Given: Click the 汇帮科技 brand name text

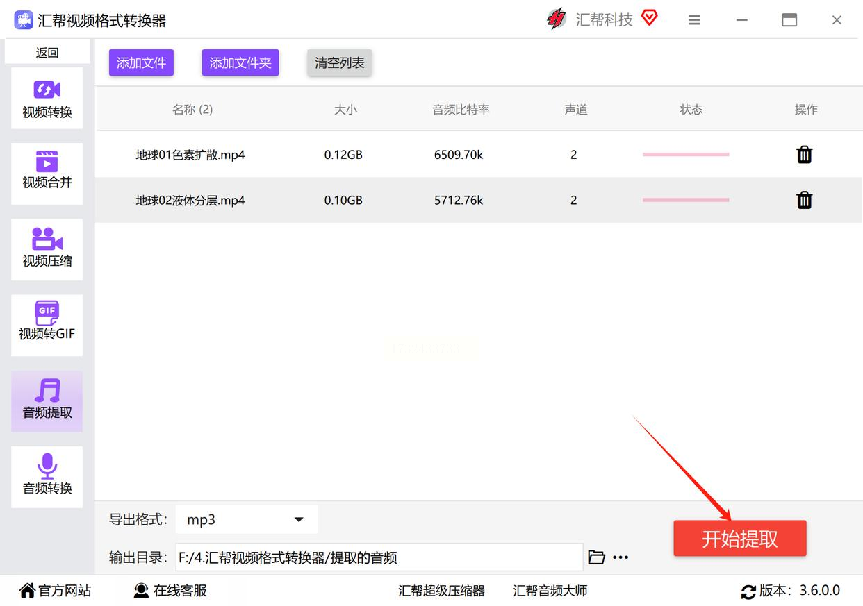Looking at the screenshot, I should tap(605, 20).
